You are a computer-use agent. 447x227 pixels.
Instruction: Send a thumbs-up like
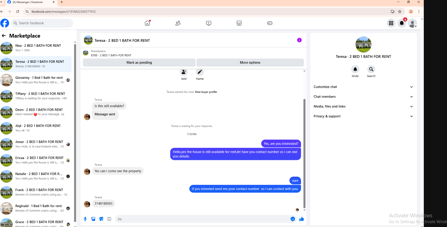click(x=302, y=219)
